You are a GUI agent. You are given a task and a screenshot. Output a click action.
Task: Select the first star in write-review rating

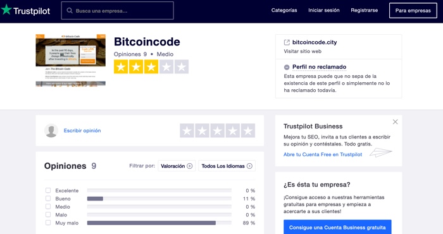tap(187, 130)
